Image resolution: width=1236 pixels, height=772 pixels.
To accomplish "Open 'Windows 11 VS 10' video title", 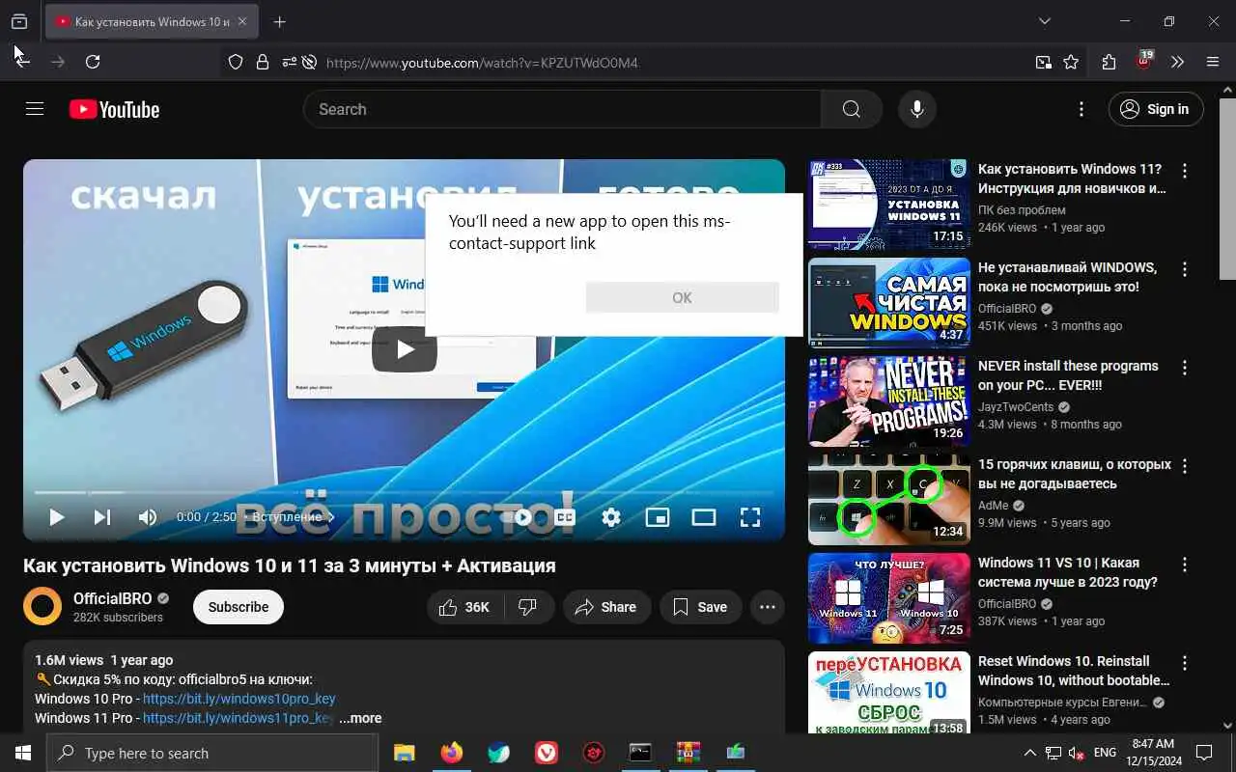I will point(1068,572).
